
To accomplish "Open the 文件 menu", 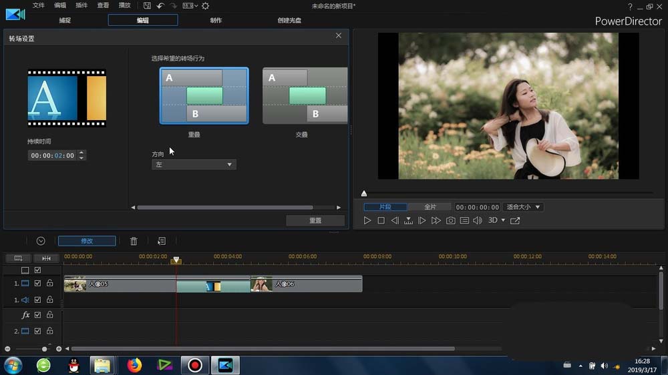I will tap(38, 5).
